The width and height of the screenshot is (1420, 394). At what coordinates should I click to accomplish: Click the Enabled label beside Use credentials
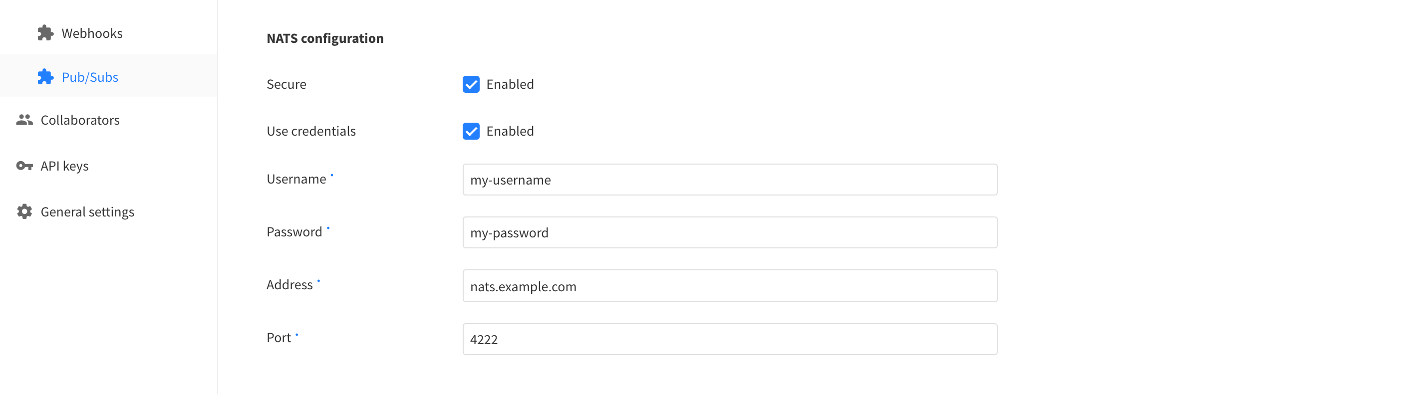pos(510,131)
